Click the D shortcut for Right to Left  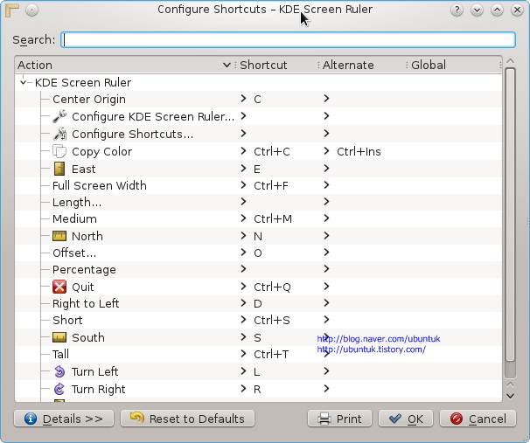point(257,303)
